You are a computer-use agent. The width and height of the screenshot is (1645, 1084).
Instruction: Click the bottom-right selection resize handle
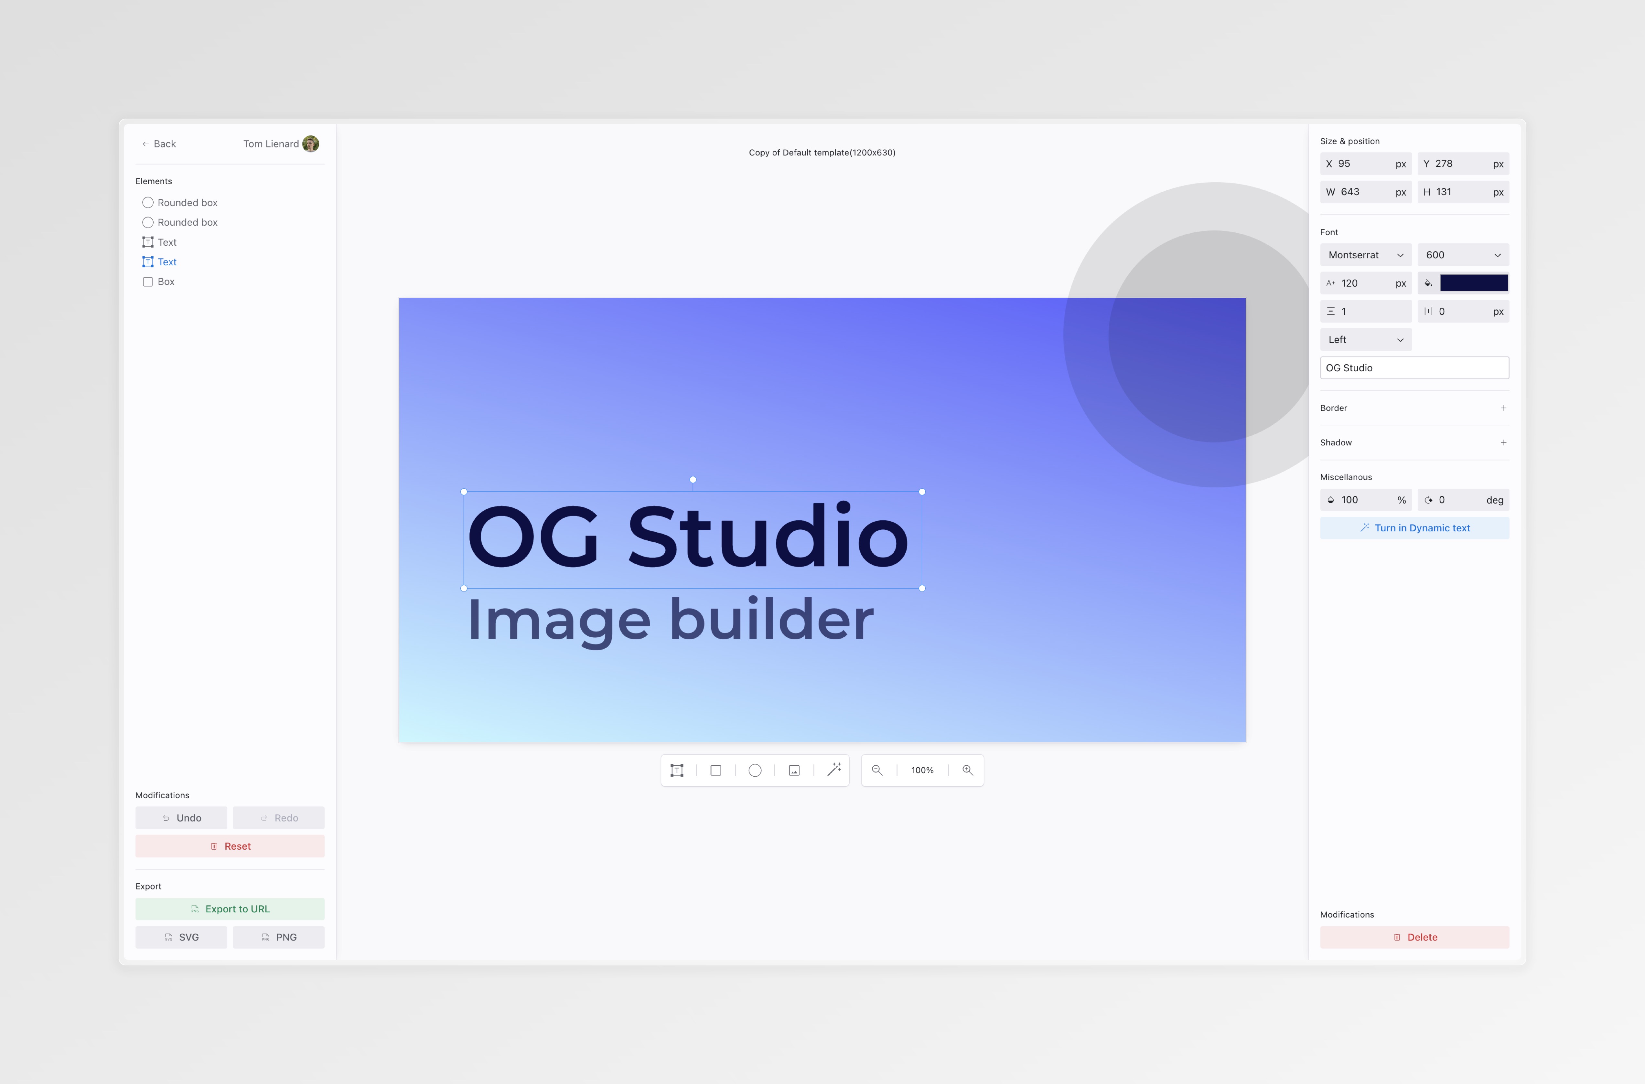tap(922, 588)
